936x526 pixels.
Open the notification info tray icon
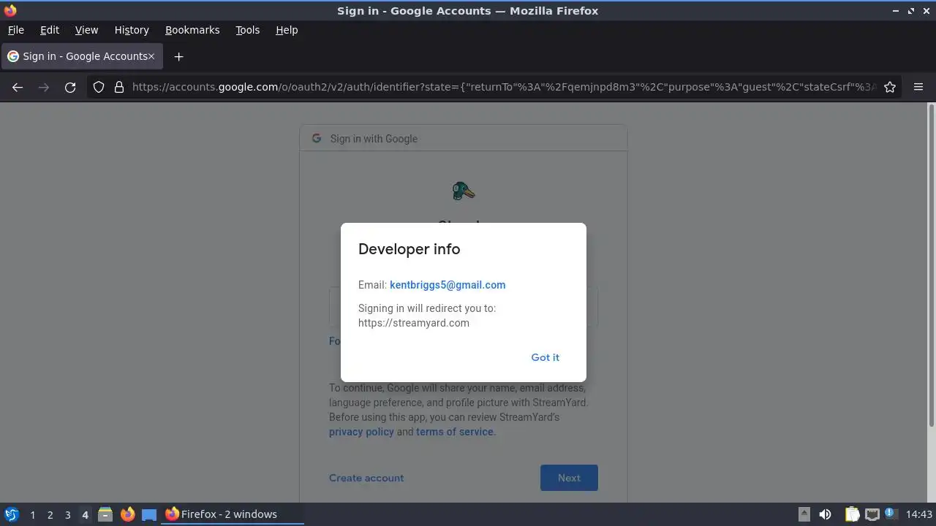891,514
